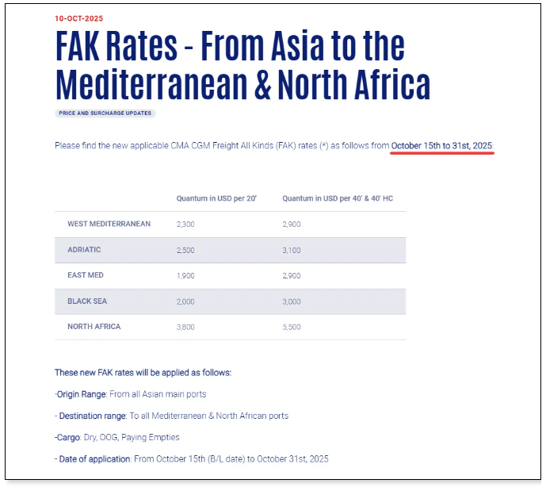Click the 10-OCT-2025 publication date
This screenshot has width=546, height=487.
pyautogui.click(x=79, y=18)
